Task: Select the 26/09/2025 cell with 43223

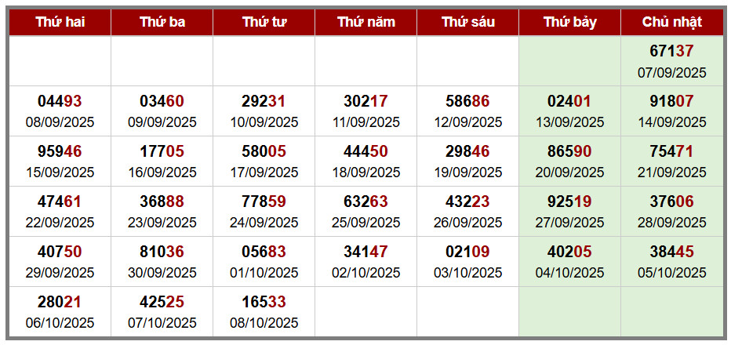Action: pyautogui.click(x=467, y=211)
